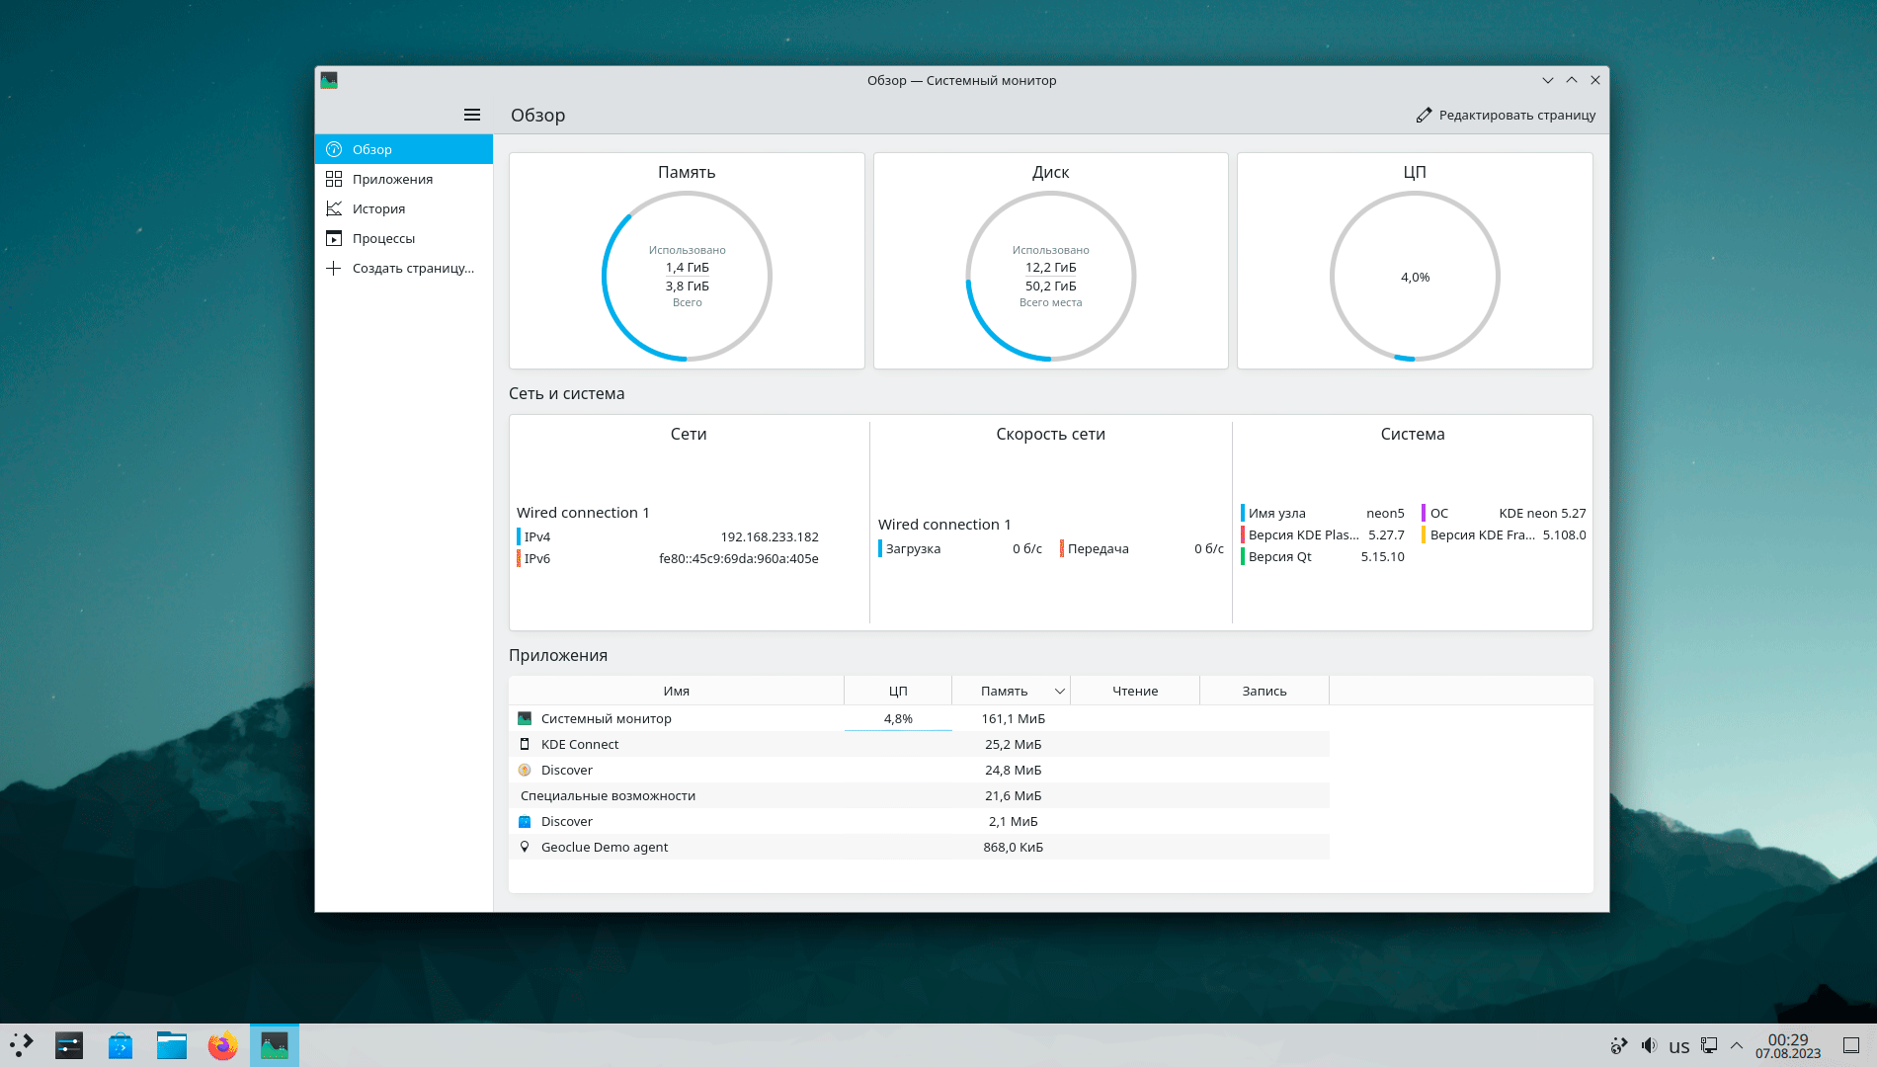Image resolution: width=1877 pixels, height=1067 pixels.
Task: Open the volume control tray icon
Action: (1649, 1045)
